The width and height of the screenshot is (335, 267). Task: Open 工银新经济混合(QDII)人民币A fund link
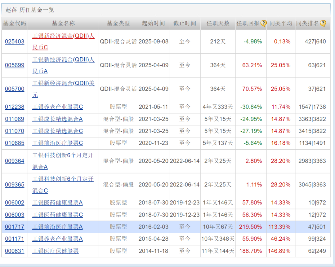[63, 65]
